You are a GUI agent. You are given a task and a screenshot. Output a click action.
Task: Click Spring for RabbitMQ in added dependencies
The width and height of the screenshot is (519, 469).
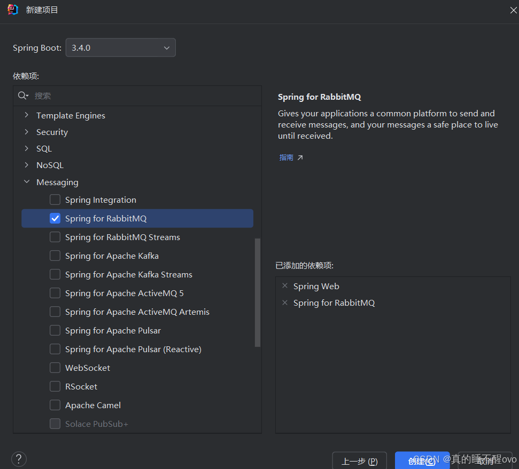pyautogui.click(x=334, y=303)
